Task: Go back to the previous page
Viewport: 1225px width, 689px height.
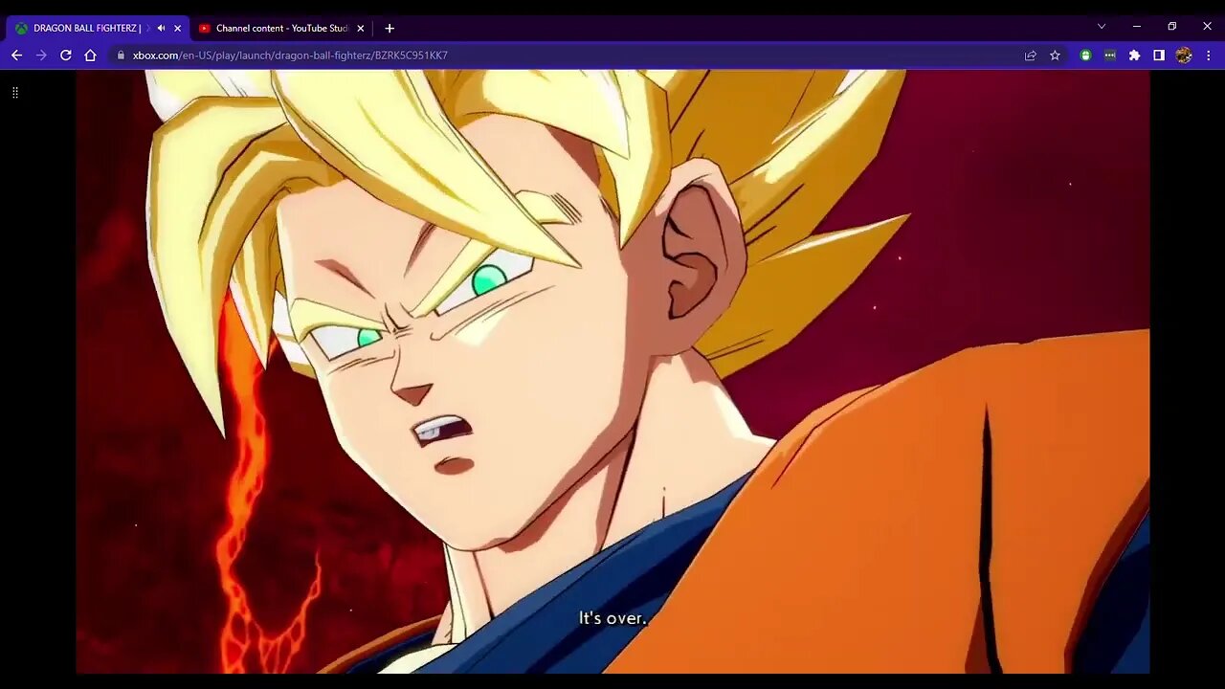Action: coord(16,56)
